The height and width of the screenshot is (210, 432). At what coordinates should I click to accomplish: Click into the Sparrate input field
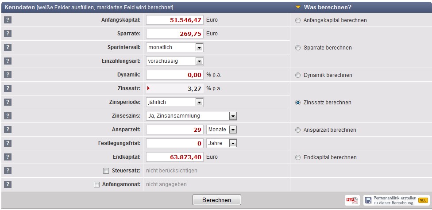click(175, 34)
